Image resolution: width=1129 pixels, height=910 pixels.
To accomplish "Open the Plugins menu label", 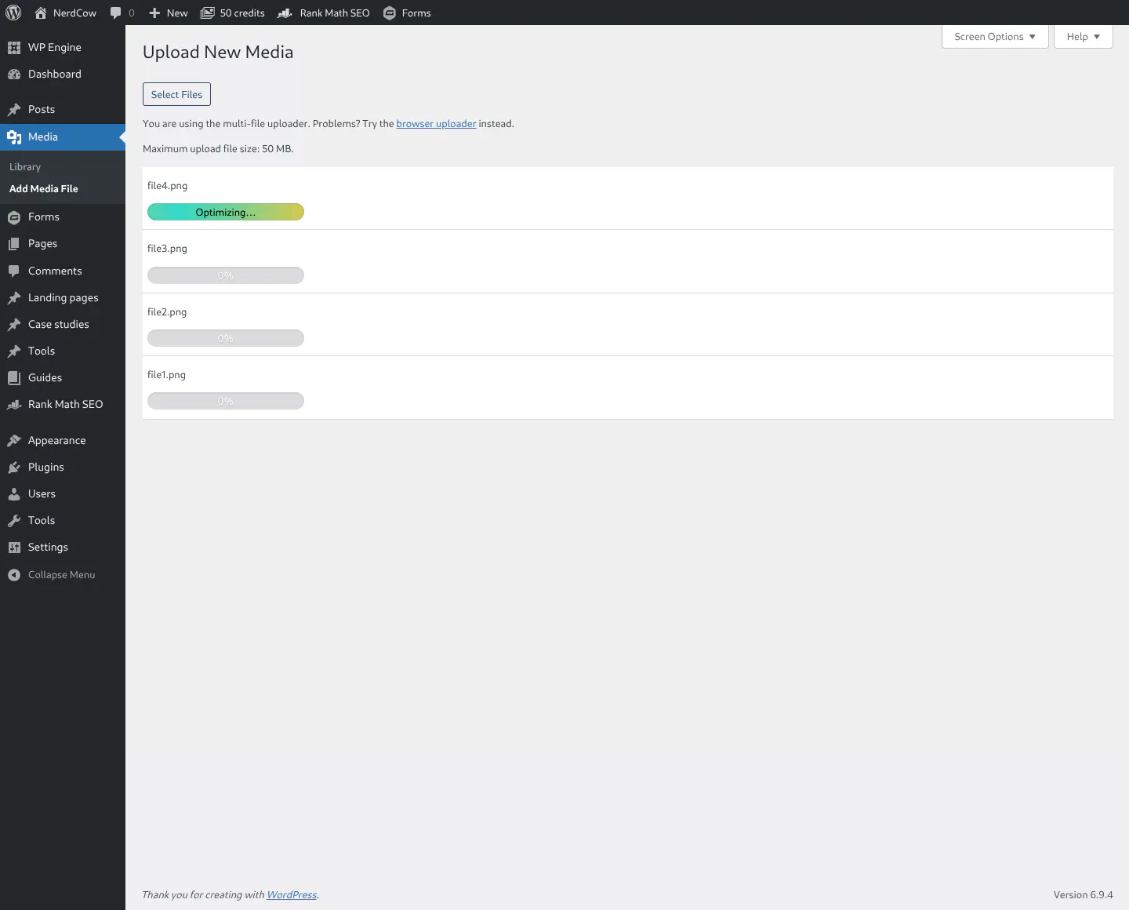I will tap(46, 468).
